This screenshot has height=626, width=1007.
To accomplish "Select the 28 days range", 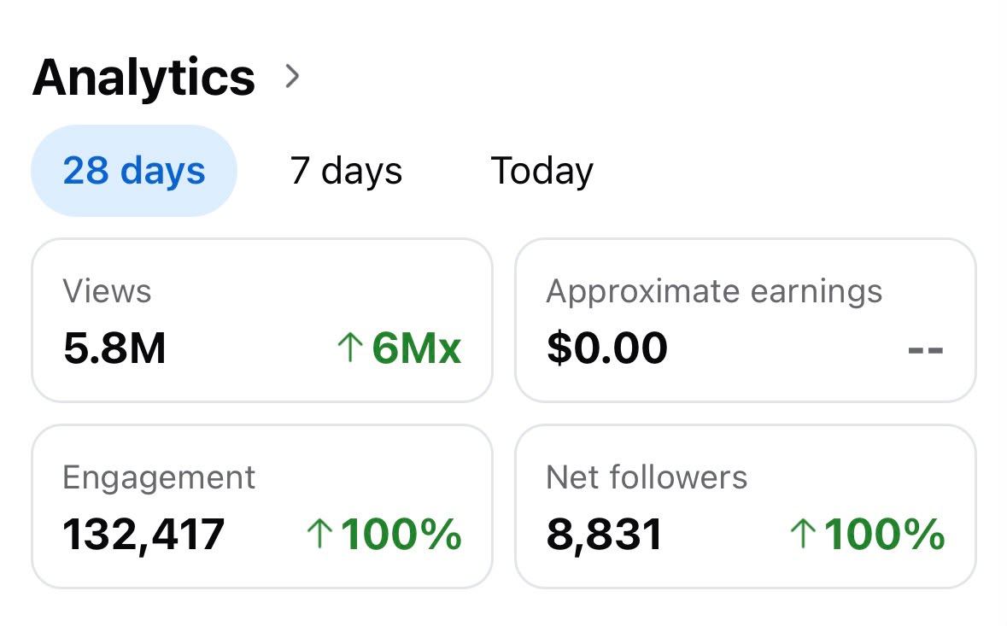I will tap(134, 171).
